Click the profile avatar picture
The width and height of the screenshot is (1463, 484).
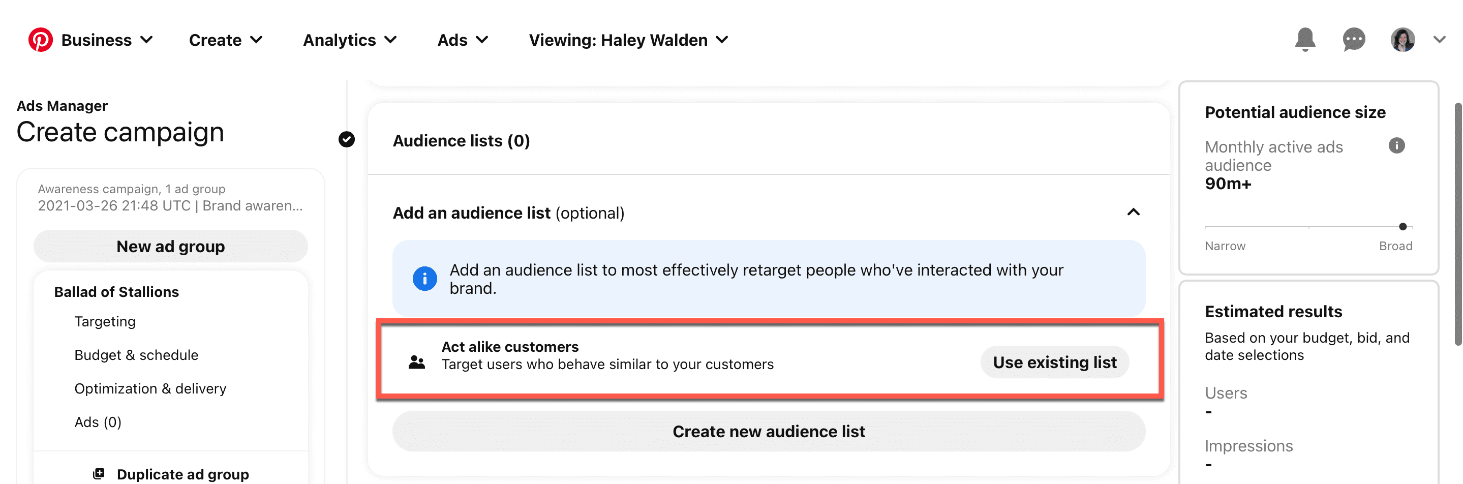tap(1402, 40)
